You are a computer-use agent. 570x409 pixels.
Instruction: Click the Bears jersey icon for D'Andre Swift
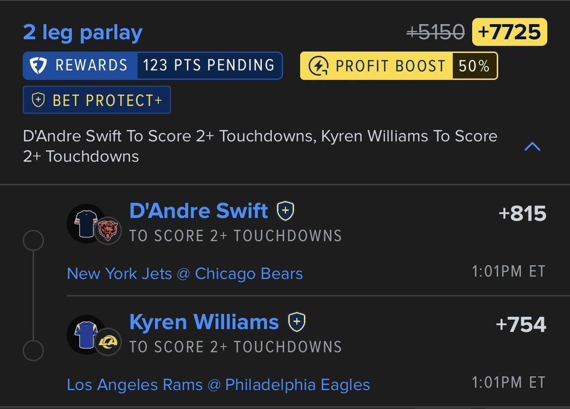coord(86,223)
